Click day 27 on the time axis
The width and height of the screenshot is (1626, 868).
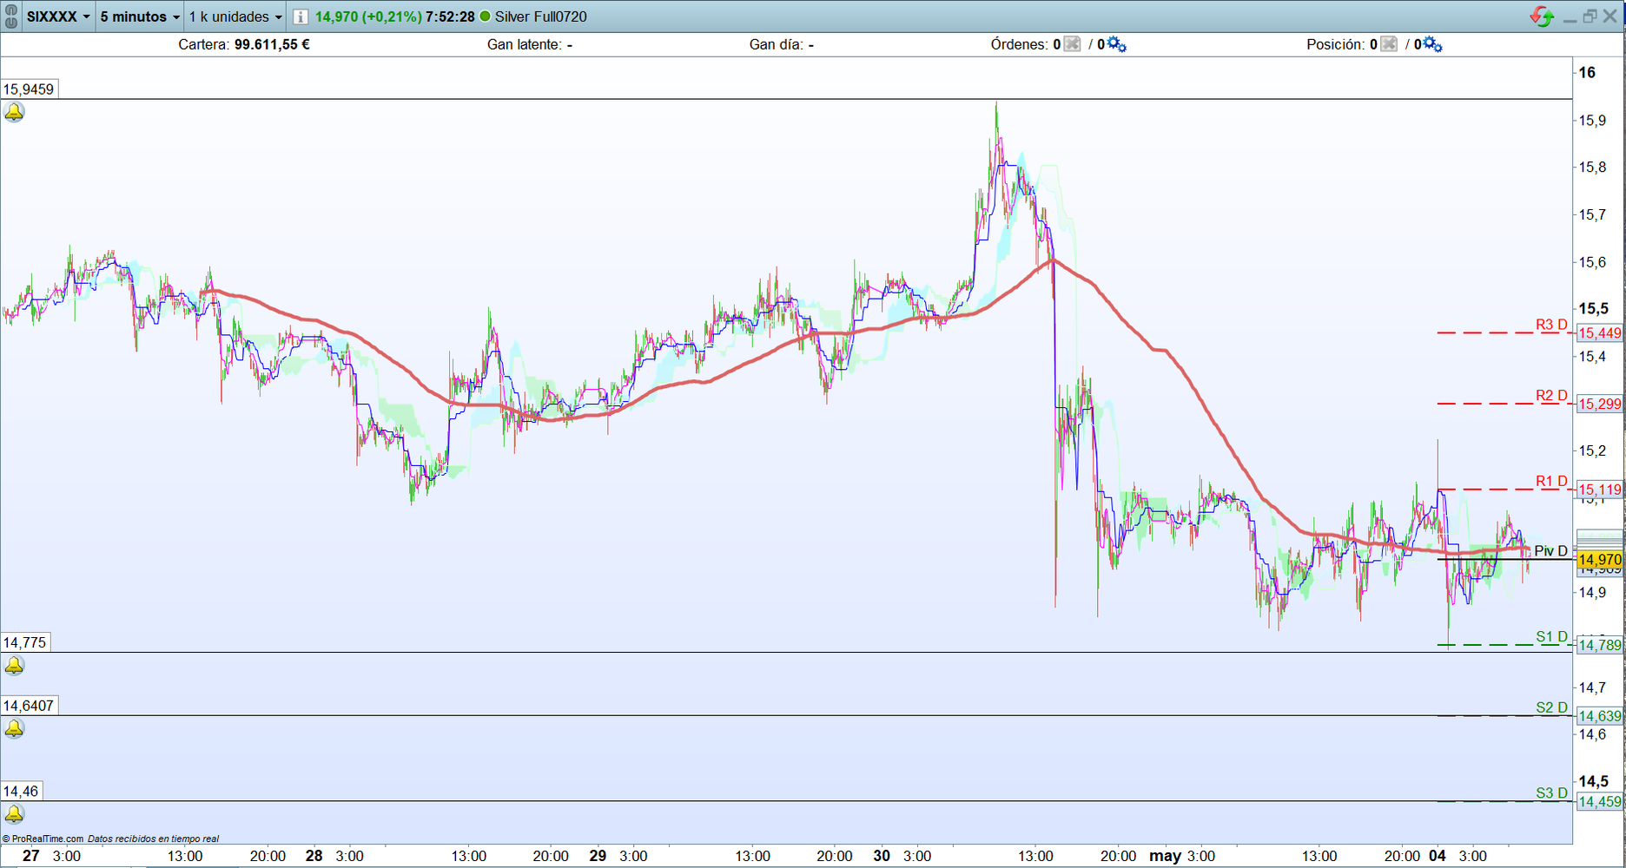30,856
